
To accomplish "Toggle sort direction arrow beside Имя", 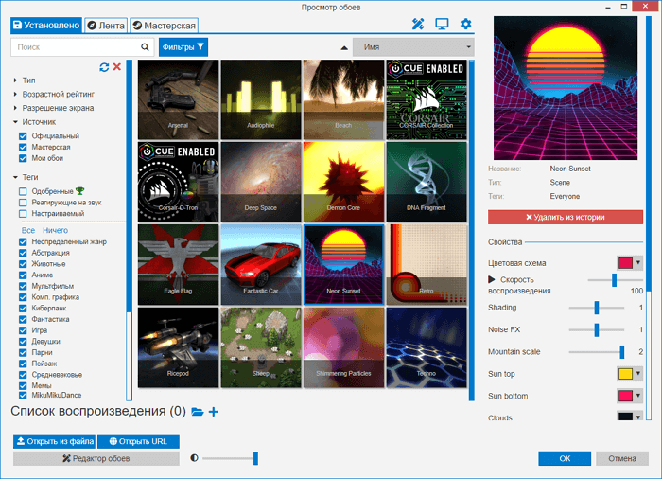I will coord(343,46).
